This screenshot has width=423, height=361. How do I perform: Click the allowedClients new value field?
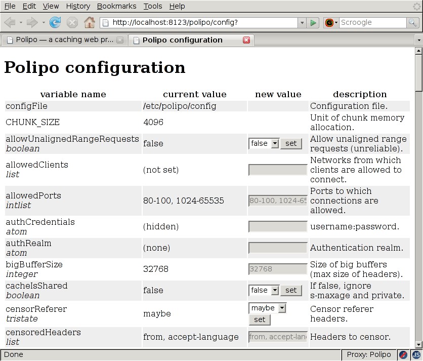coord(278,170)
